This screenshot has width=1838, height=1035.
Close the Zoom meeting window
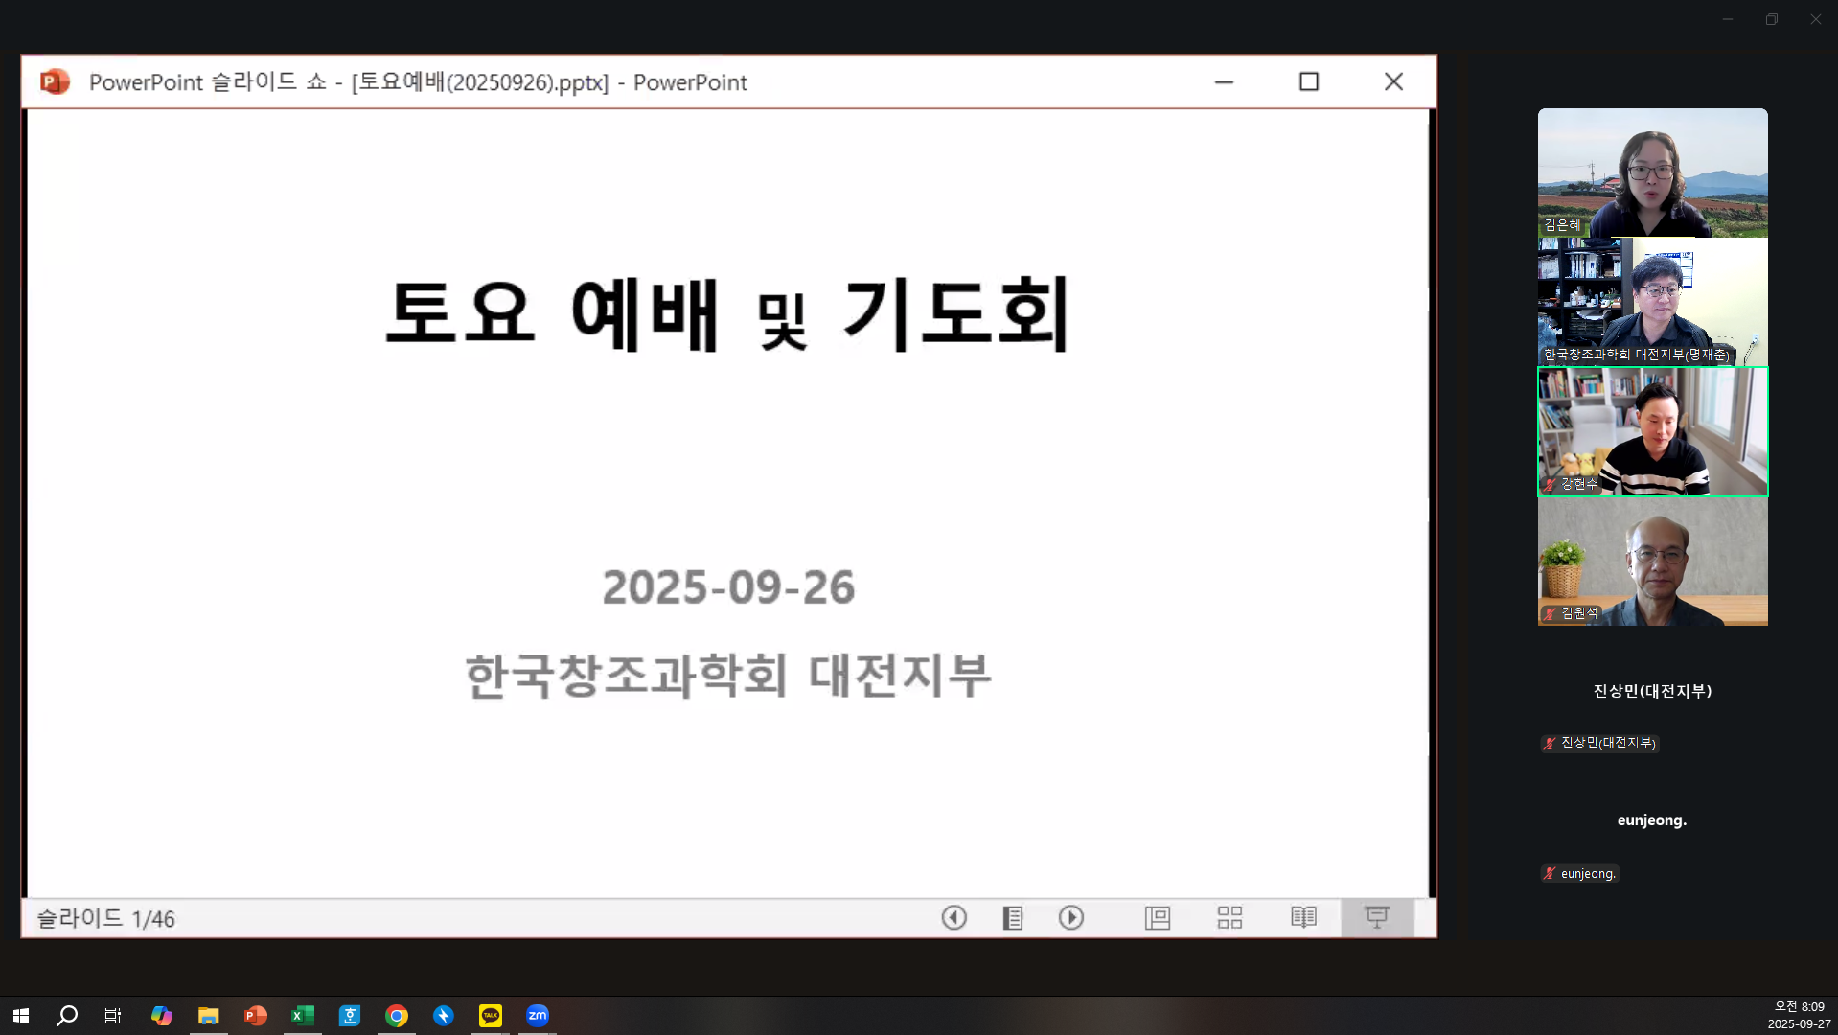[1816, 19]
